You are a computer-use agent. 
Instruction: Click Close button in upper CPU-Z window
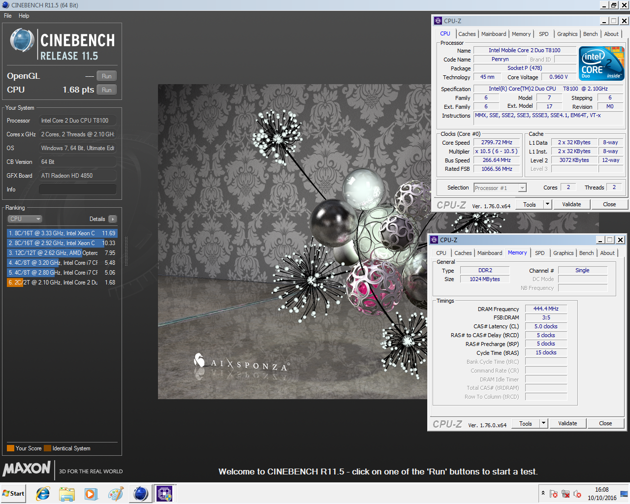609,204
